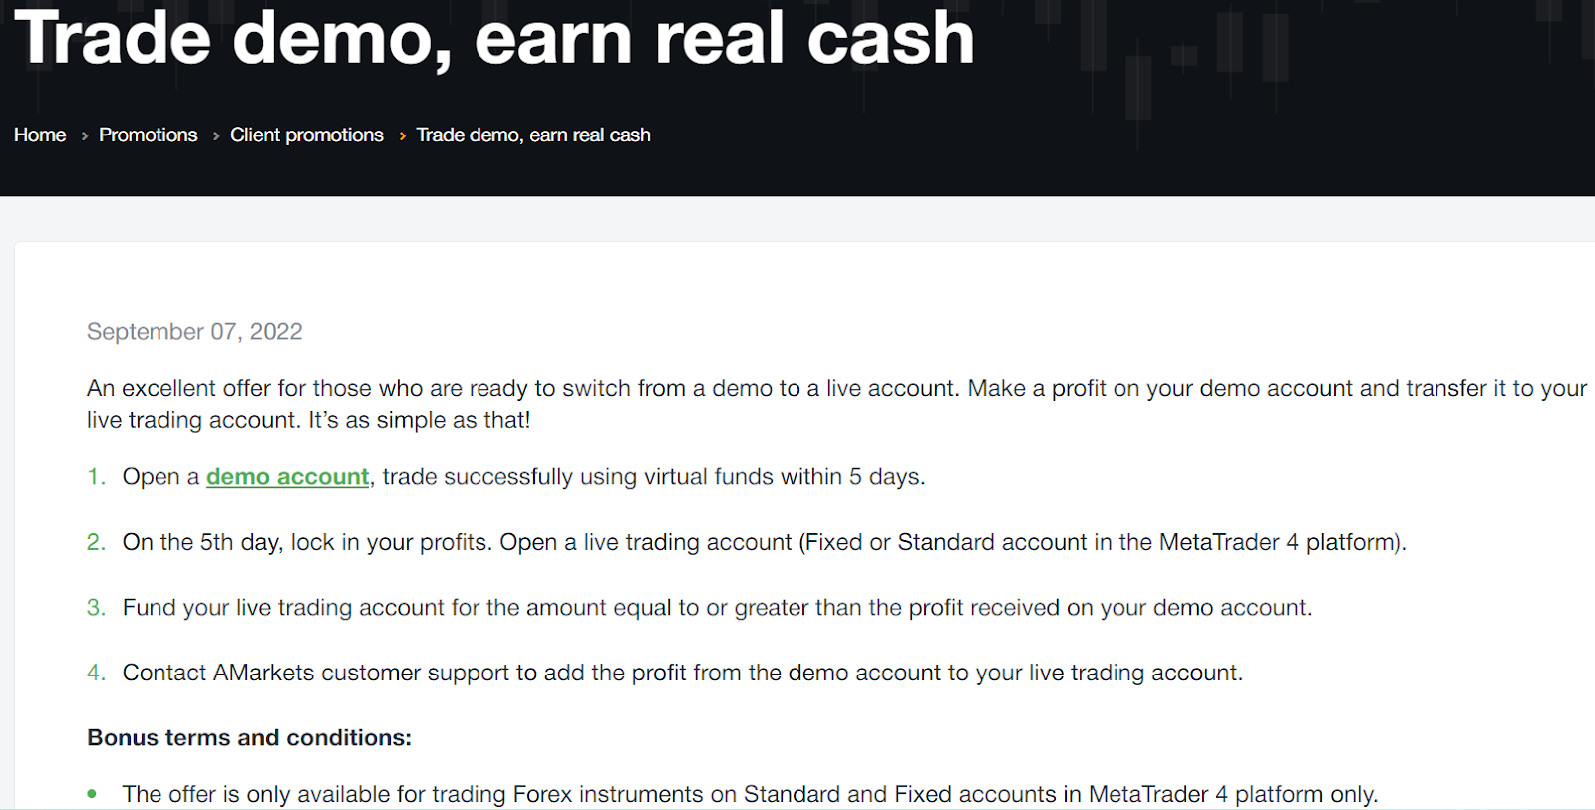Image resolution: width=1595 pixels, height=810 pixels.
Task: Click the 'Bonus terms and conditions:' heading
Action: 249,738
